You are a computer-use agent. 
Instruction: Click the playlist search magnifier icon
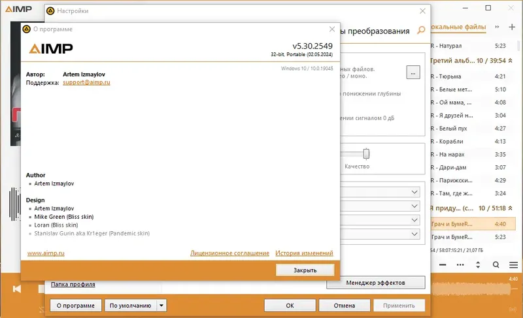(496, 264)
